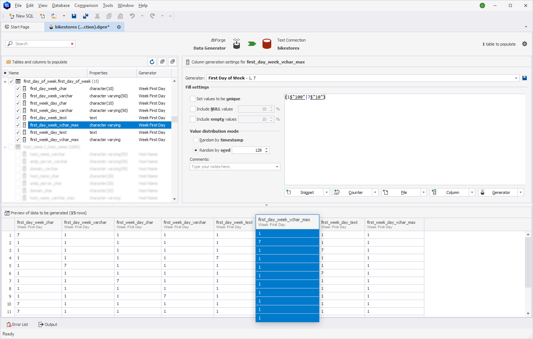This screenshot has width=533, height=339.
Task: Toggle the select-all checkbox in Name header
Action: [5, 73]
